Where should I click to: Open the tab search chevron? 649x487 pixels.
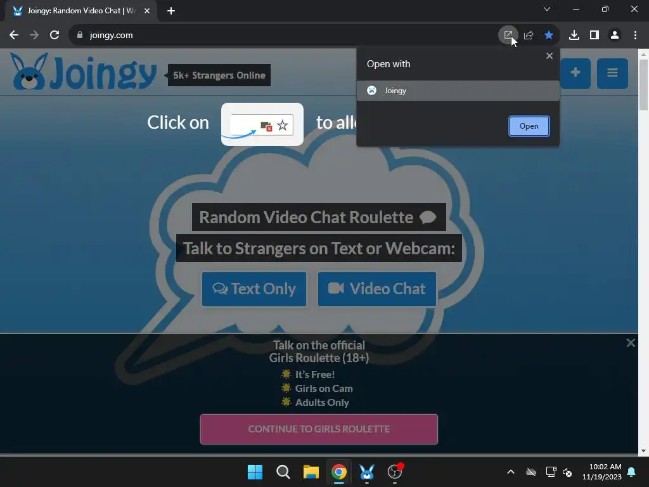point(547,9)
